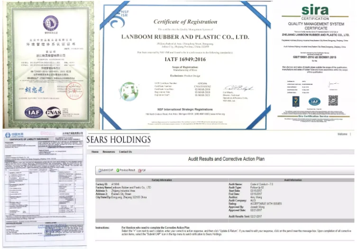Viewport: 357px width, 249px height.
Task: Click the purple emblem atop the Chinese certificate
Action: [x=51, y=23]
